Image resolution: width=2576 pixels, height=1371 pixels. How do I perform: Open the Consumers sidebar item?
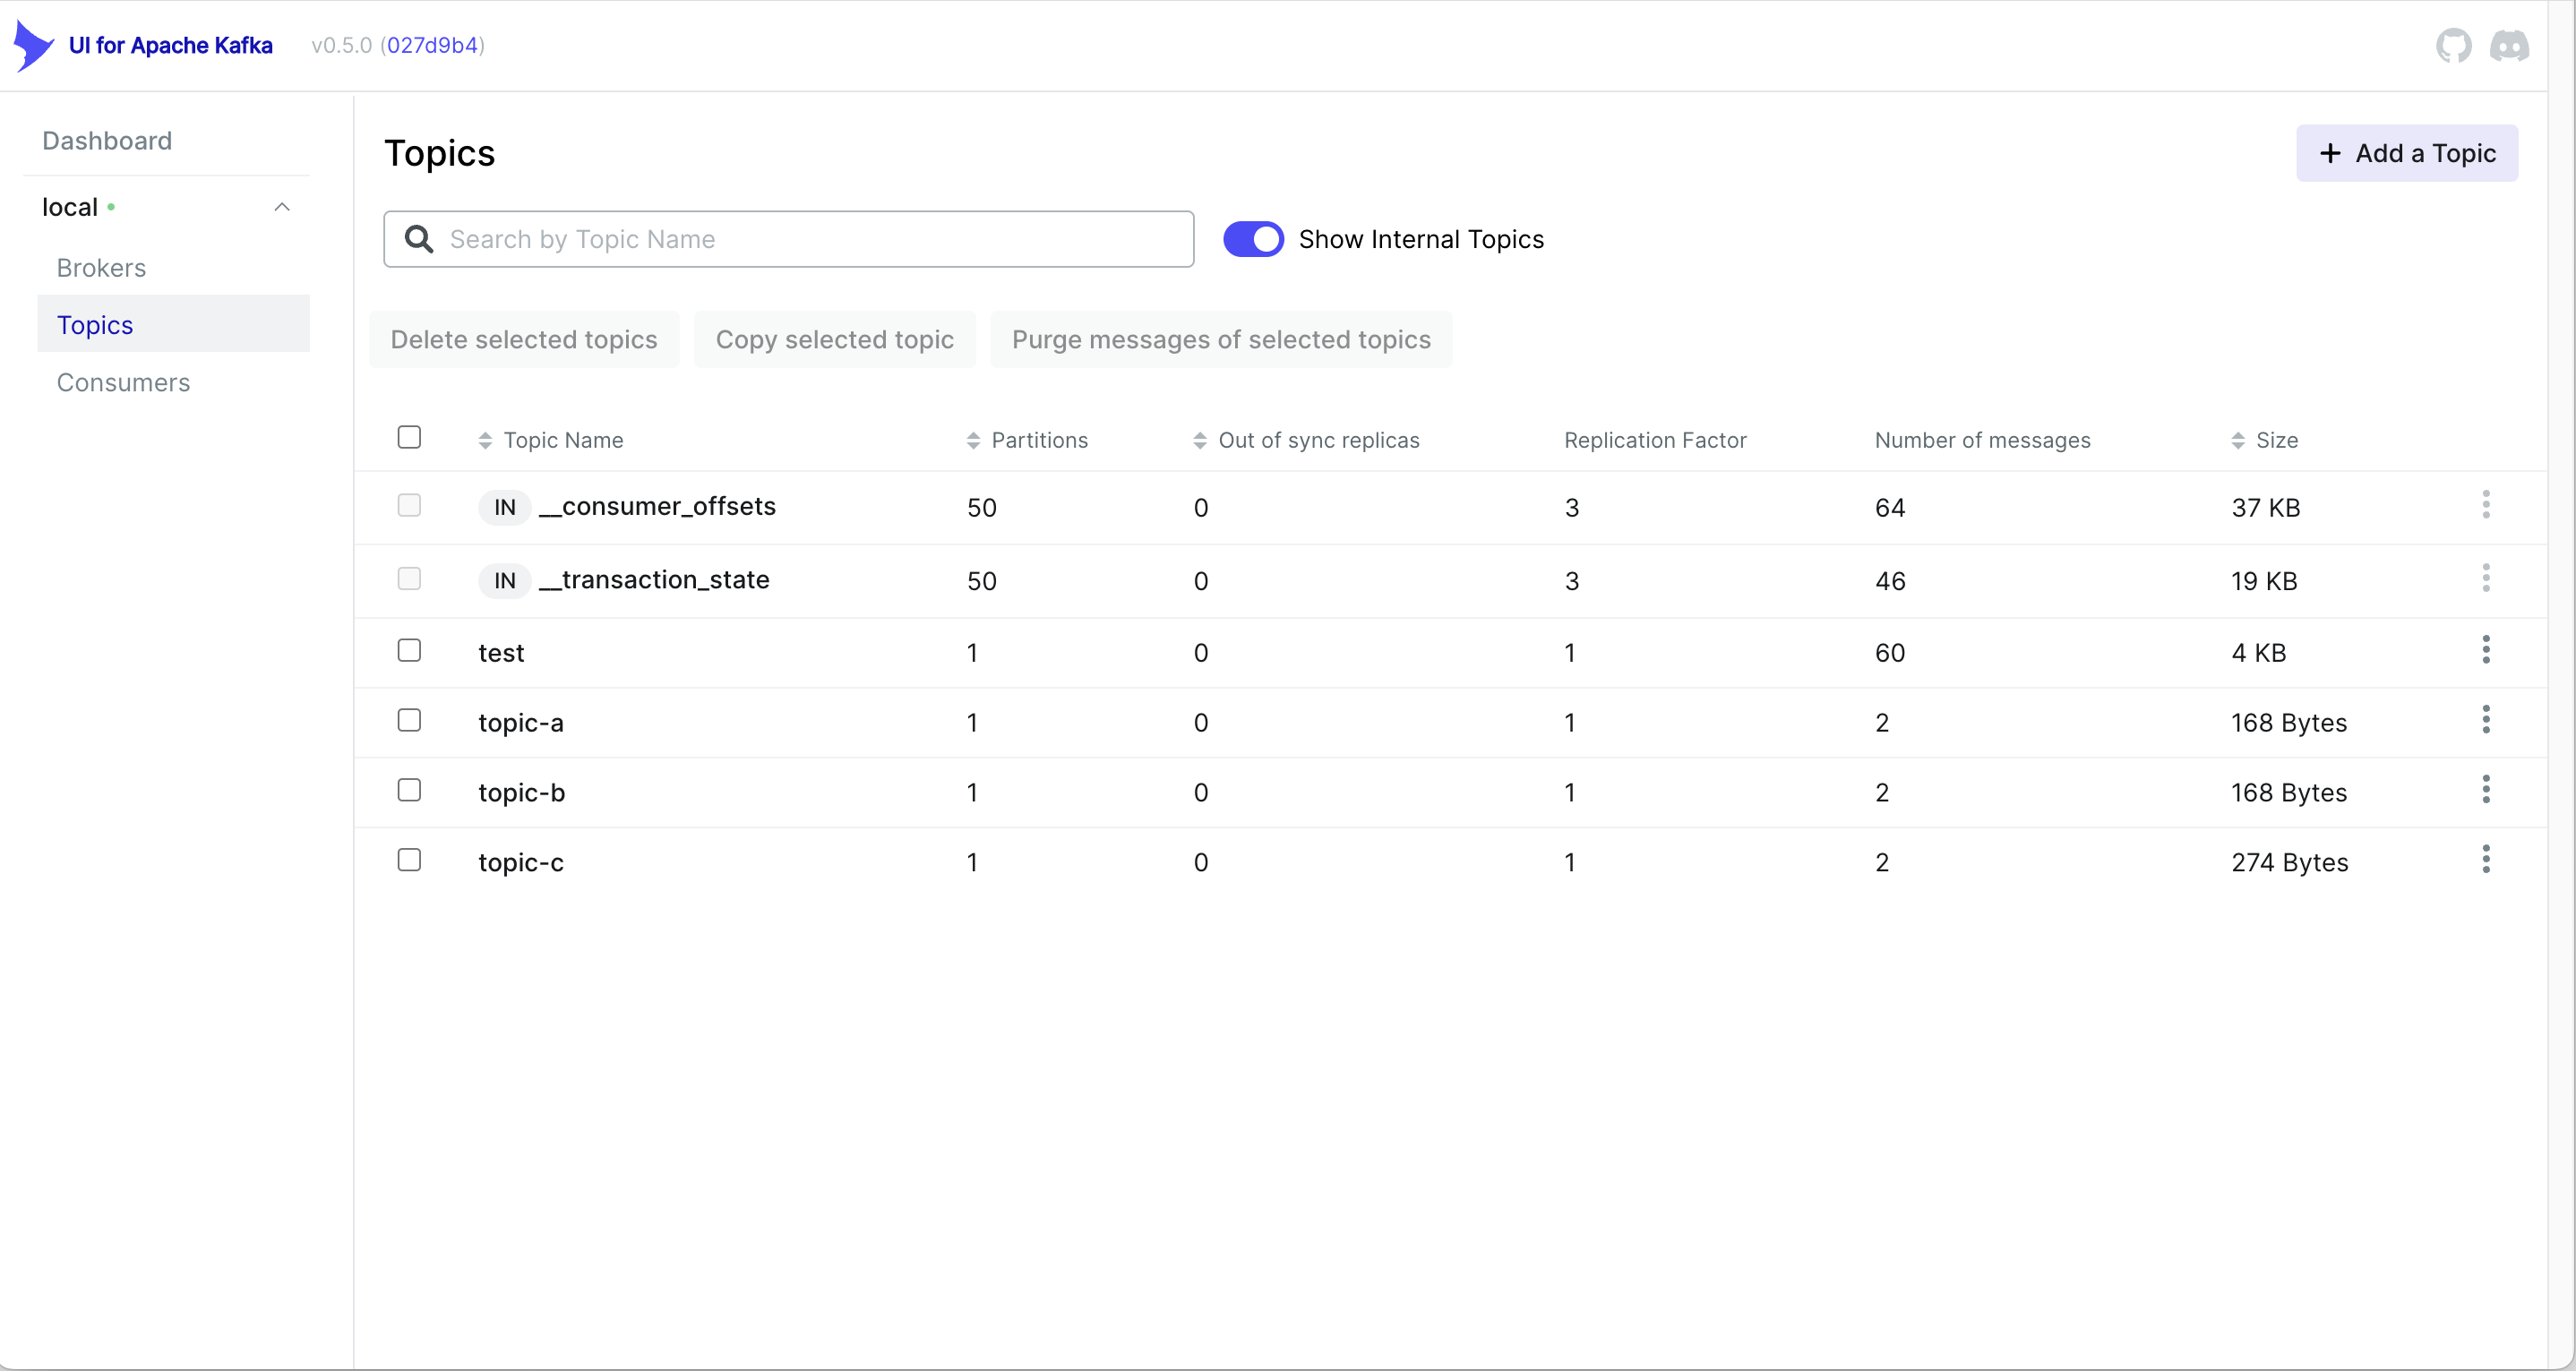coord(123,383)
